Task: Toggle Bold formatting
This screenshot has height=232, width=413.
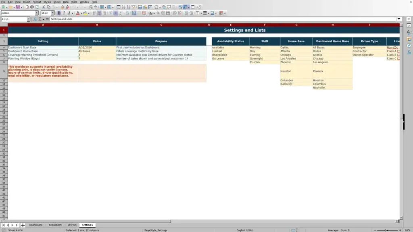Action: pyautogui.click(x=59, y=13)
